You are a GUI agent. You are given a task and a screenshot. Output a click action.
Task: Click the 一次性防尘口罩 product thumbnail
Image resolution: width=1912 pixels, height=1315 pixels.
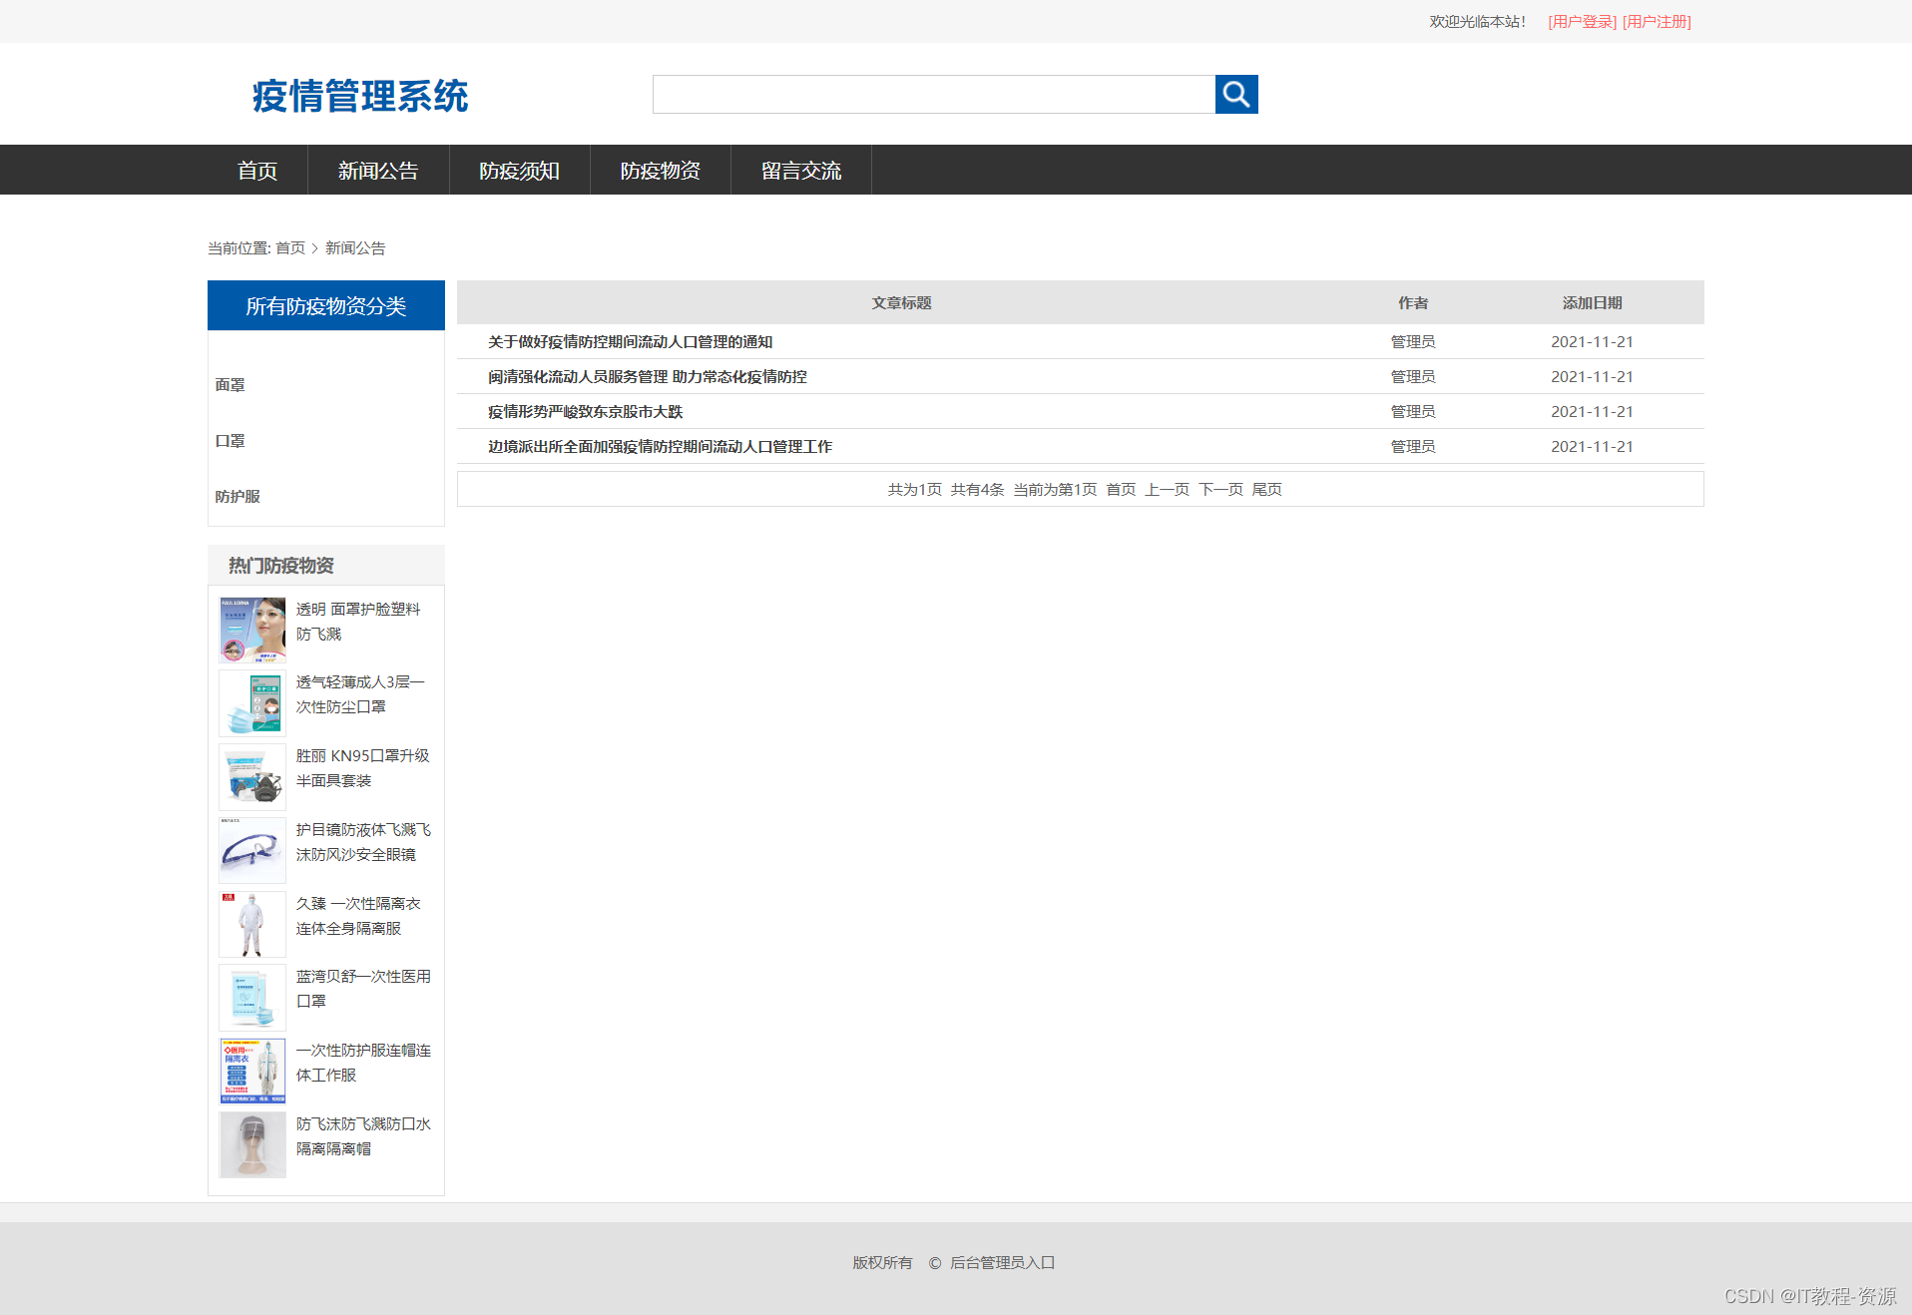pos(252,703)
